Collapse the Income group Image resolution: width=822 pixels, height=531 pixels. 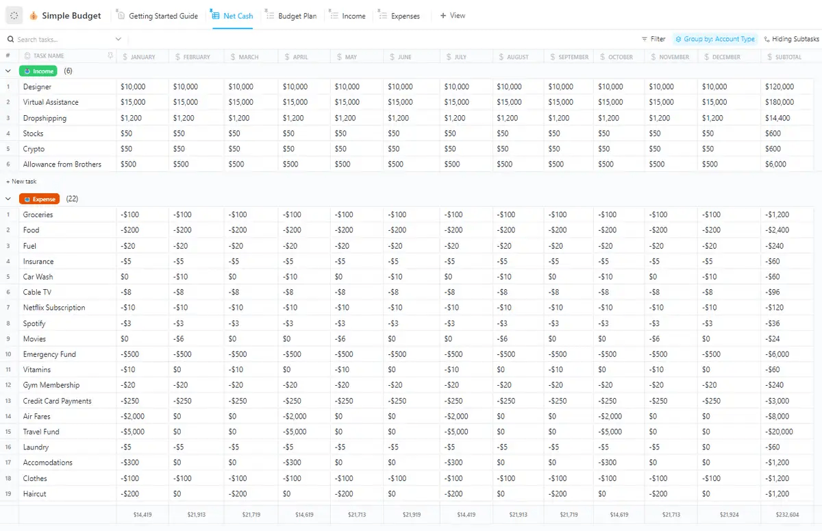click(8, 71)
